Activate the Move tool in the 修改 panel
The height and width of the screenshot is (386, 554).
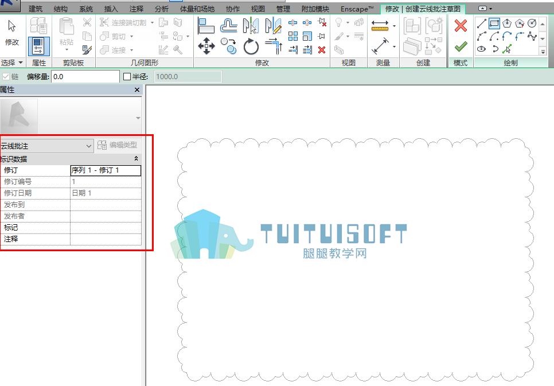click(206, 46)
